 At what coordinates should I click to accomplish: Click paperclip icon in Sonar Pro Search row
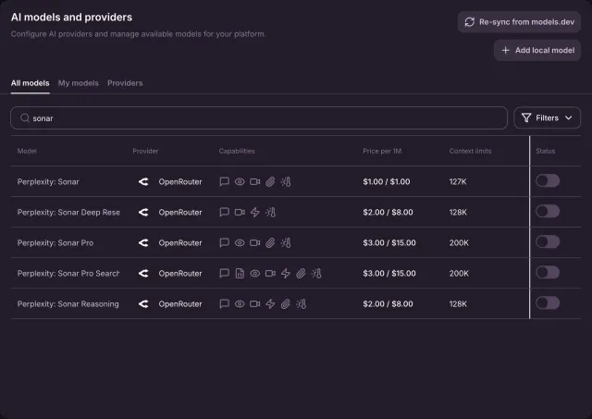pyautogui.click(x=301, y=273)
